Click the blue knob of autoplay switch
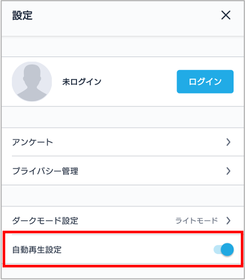245x280 pixels. point(227,250)
